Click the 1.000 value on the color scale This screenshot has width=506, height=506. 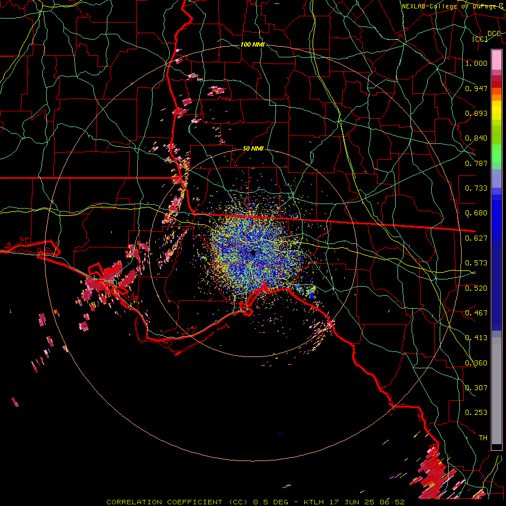pyautogui.click(x=476, y=63)
